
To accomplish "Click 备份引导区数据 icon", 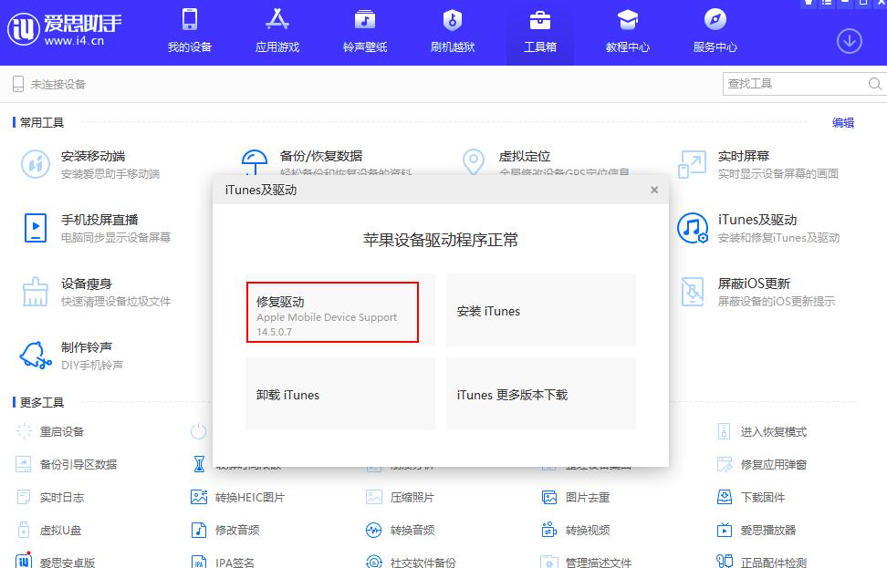I will pyautogui.click(x=23, y=464).
